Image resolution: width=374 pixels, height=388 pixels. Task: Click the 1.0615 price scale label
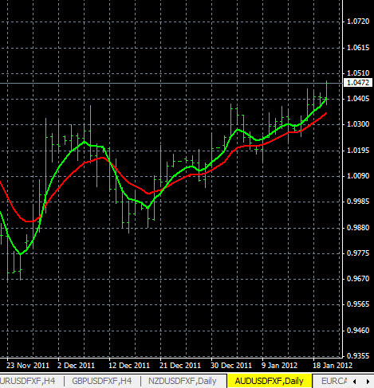coord(358,48)
